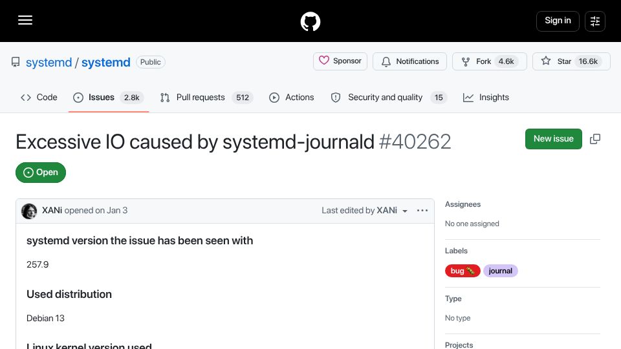This screenshot has width=621, height=349.
Task: Click the repository icon beside systemd
Action: click(16, 62)
